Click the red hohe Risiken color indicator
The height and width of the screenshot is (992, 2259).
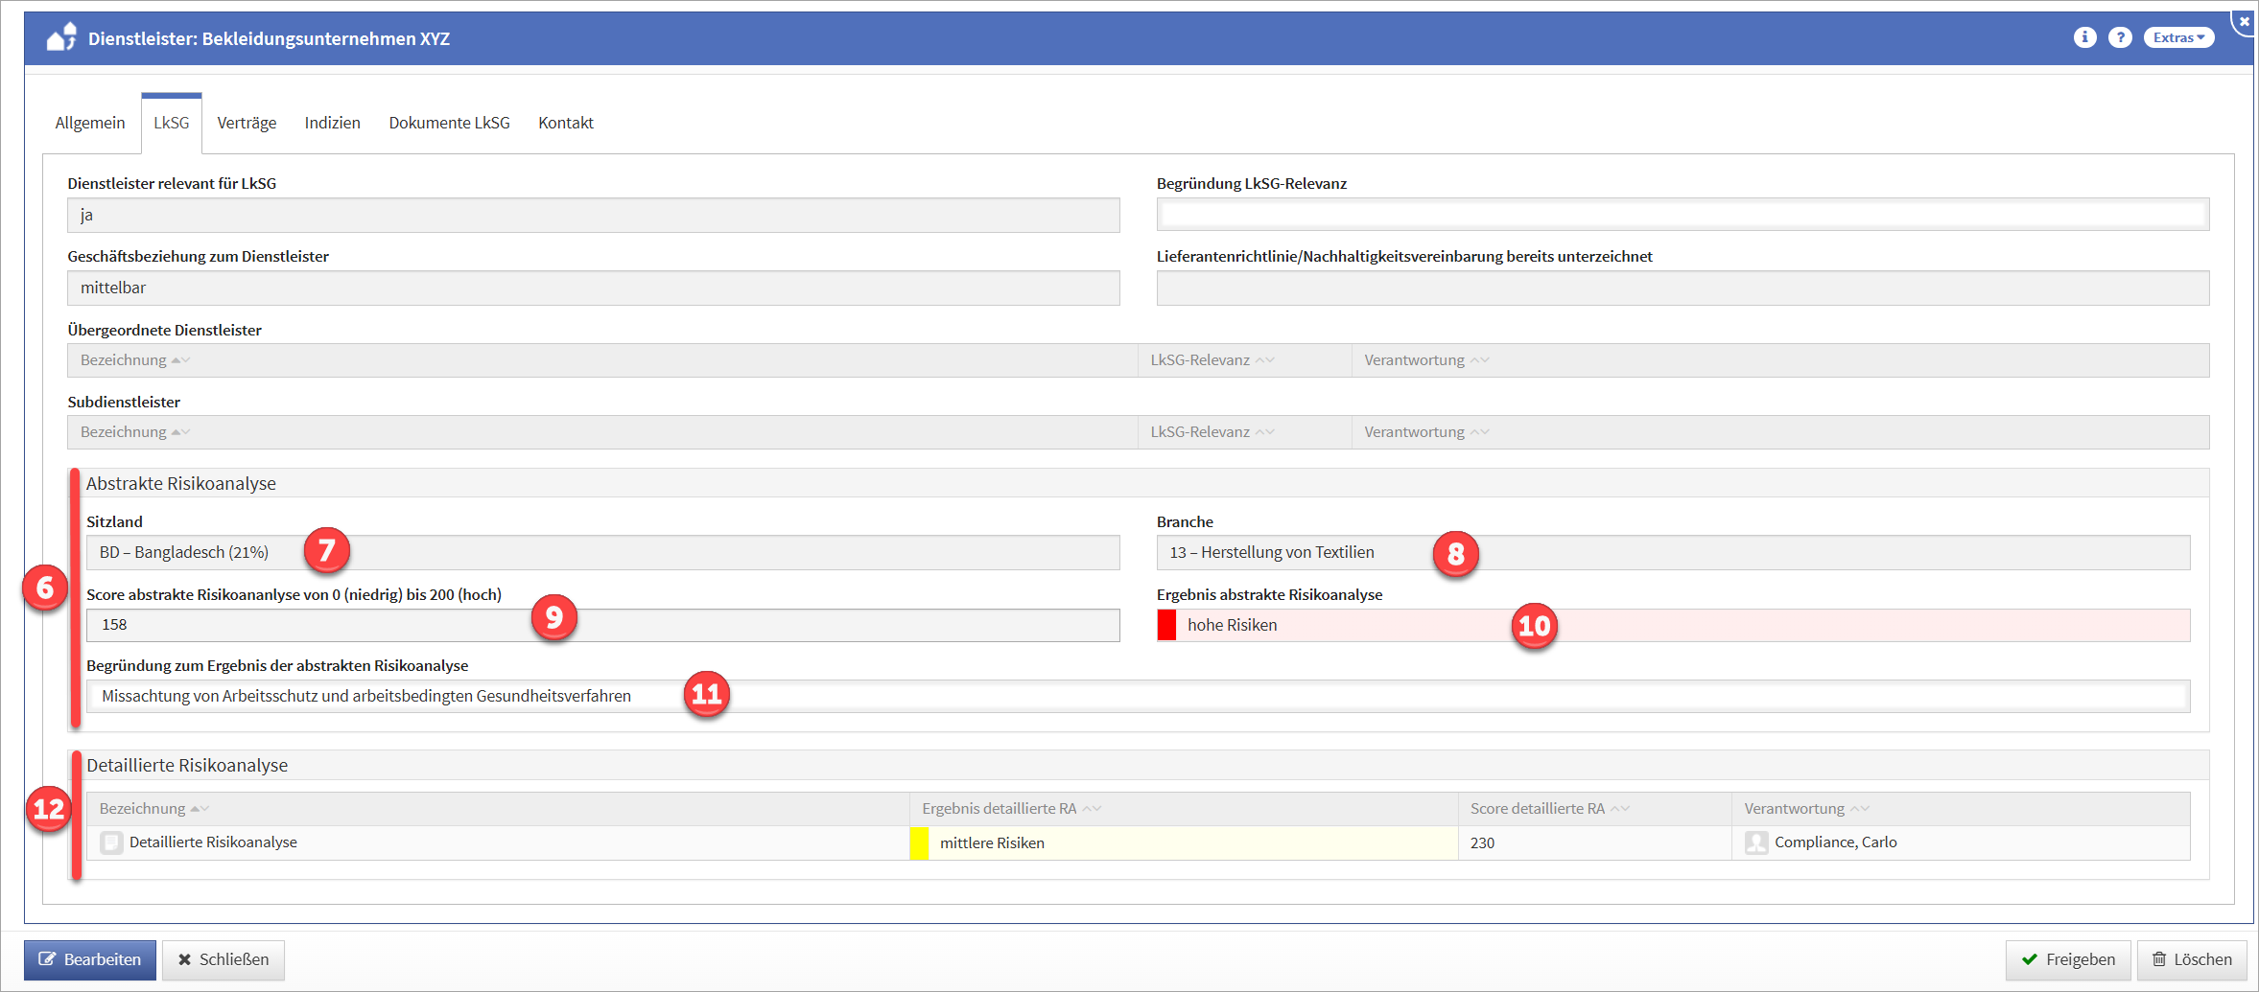1166,625
